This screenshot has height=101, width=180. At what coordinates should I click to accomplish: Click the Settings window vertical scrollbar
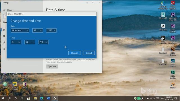(x=102, y=28)
